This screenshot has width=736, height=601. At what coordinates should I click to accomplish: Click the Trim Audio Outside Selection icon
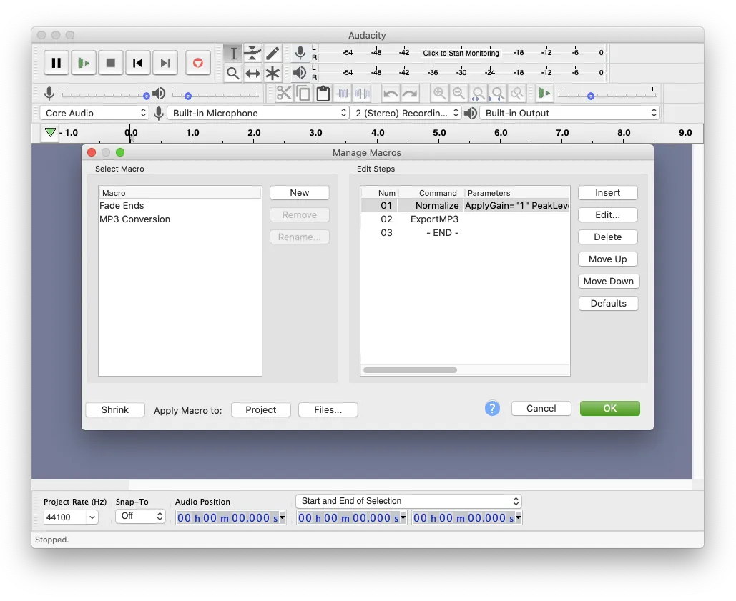(343, 93)
